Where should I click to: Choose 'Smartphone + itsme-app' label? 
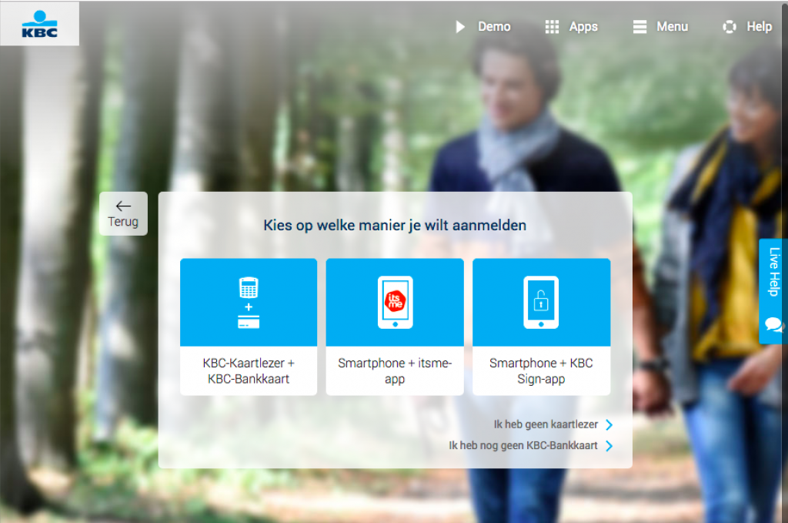tap(395, 370)
